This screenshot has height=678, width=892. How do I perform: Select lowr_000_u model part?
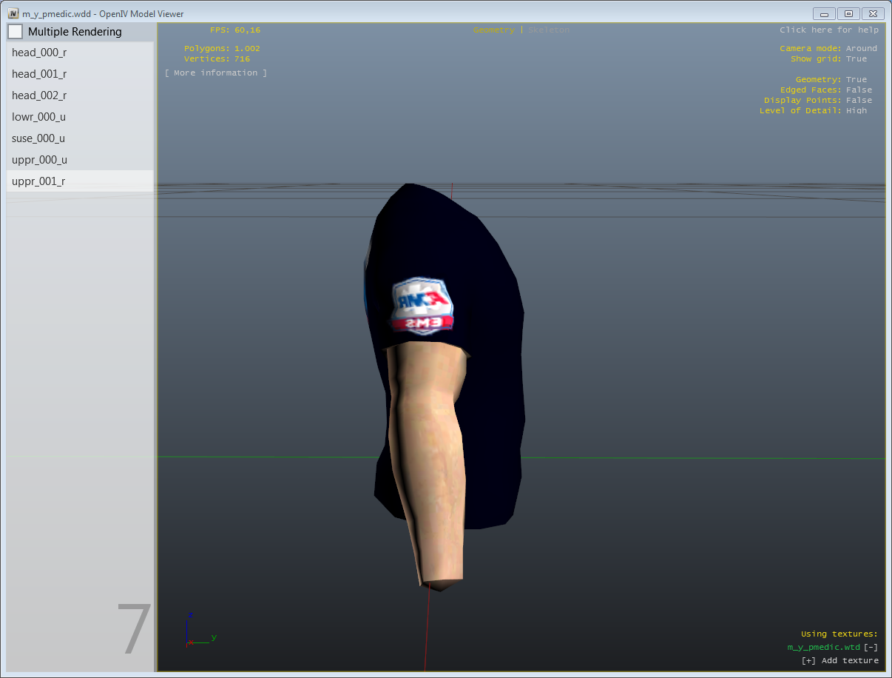38,117
